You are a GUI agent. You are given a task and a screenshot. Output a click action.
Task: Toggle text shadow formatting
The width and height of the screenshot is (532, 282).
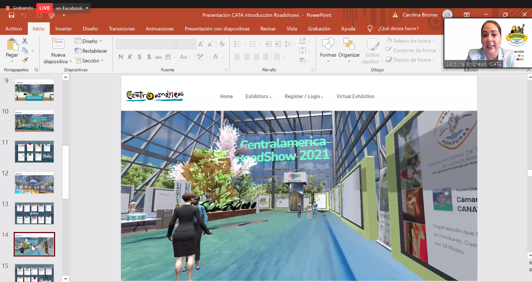click(149, 57)
